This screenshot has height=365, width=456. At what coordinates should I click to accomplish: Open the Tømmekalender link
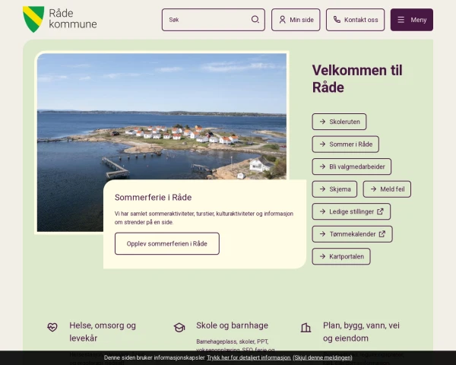click(352, 234)
